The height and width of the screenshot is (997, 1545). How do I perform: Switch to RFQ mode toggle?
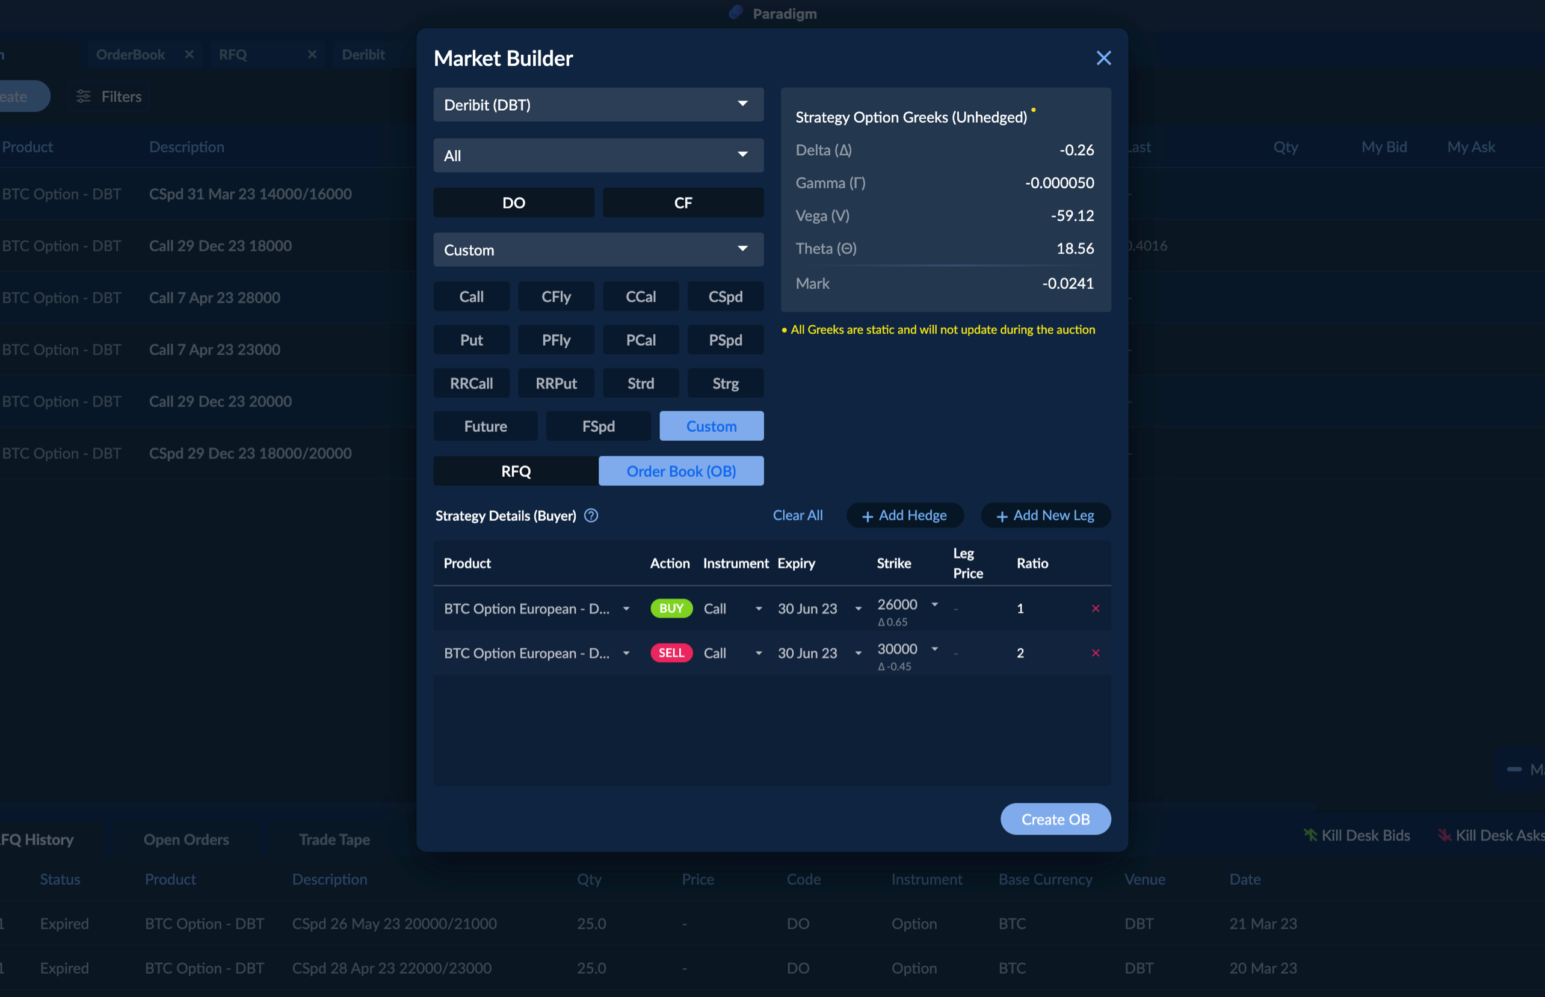[x=516, y=471]
